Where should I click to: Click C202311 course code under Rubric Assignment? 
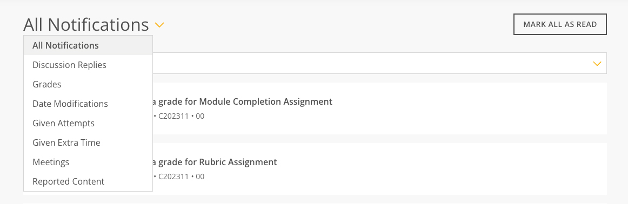click(x=173, y=176)
